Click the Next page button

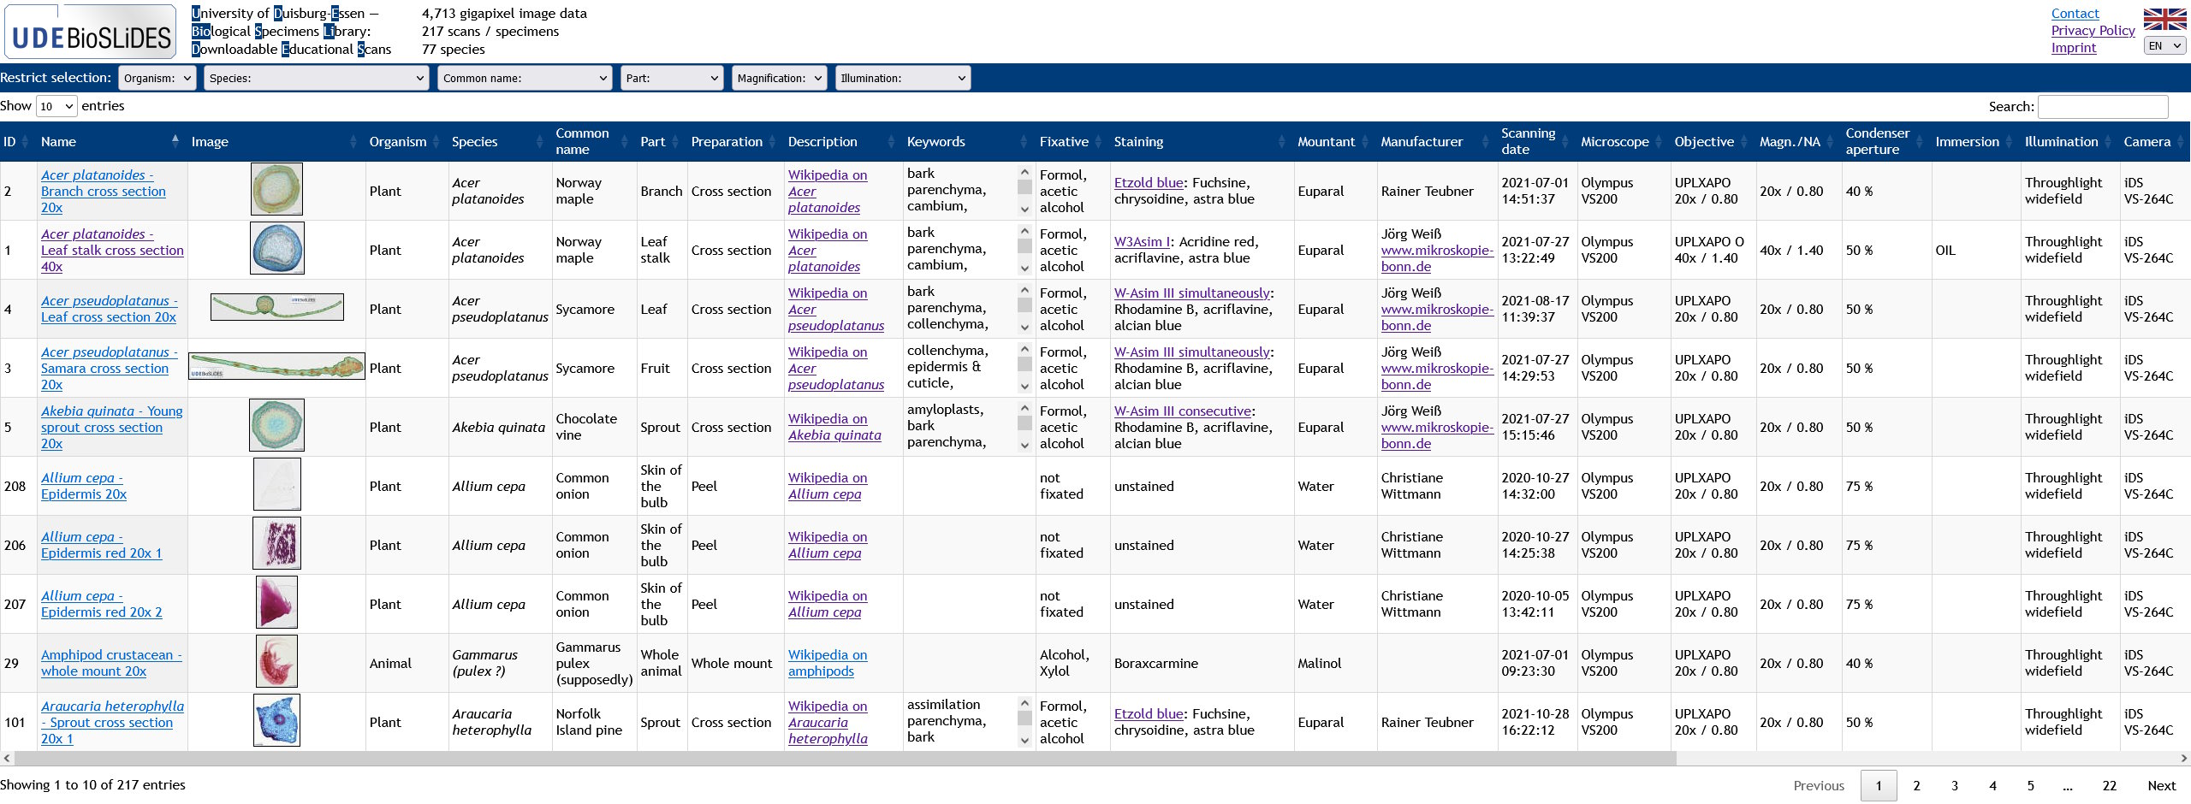click(x=2161, y=785)
